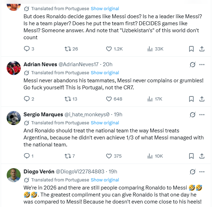Open more options on Adrian Neves's tweet

202,64
